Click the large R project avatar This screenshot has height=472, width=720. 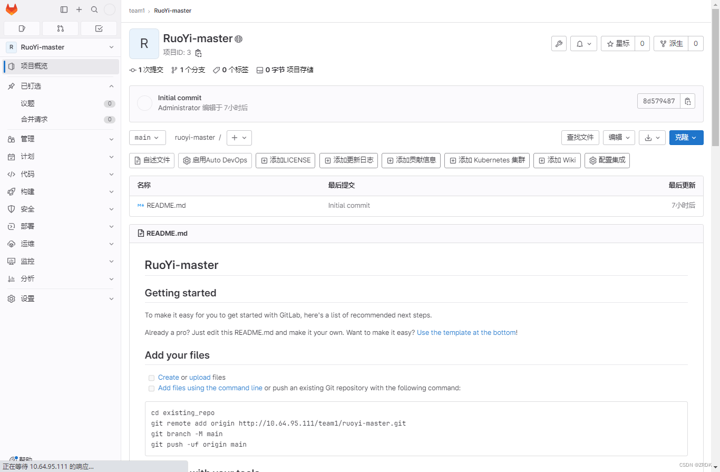point(144,44)
